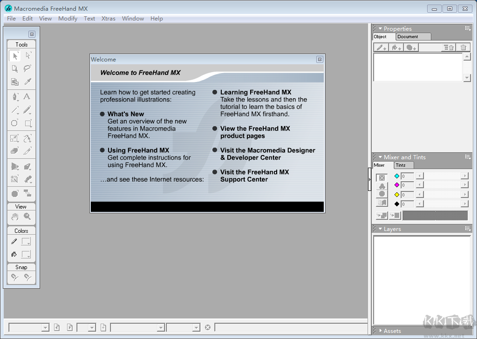Screen dimensions: 477x339
Task: Open Mixer and Tints options menu
Action: coord(468,157)
